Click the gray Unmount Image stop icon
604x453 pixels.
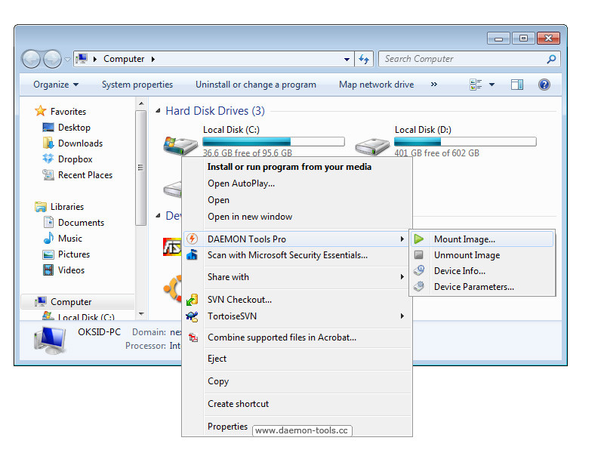[x=419, y=254]
